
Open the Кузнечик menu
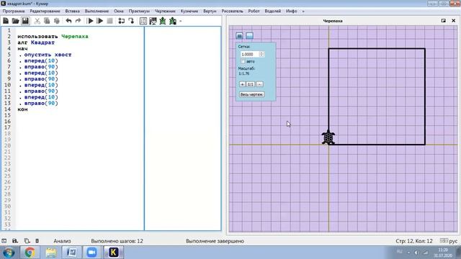coord(189,12)
